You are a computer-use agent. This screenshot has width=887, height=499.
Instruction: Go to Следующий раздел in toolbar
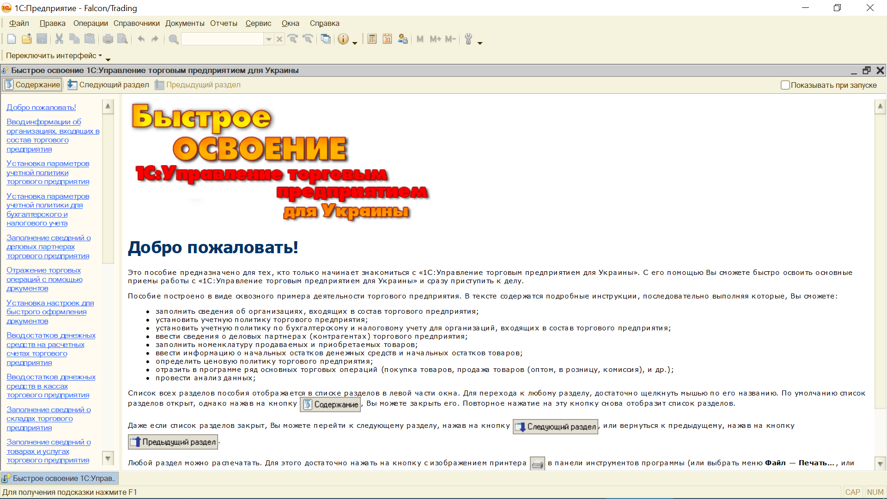pyautogui.click(x=108, y=85)
